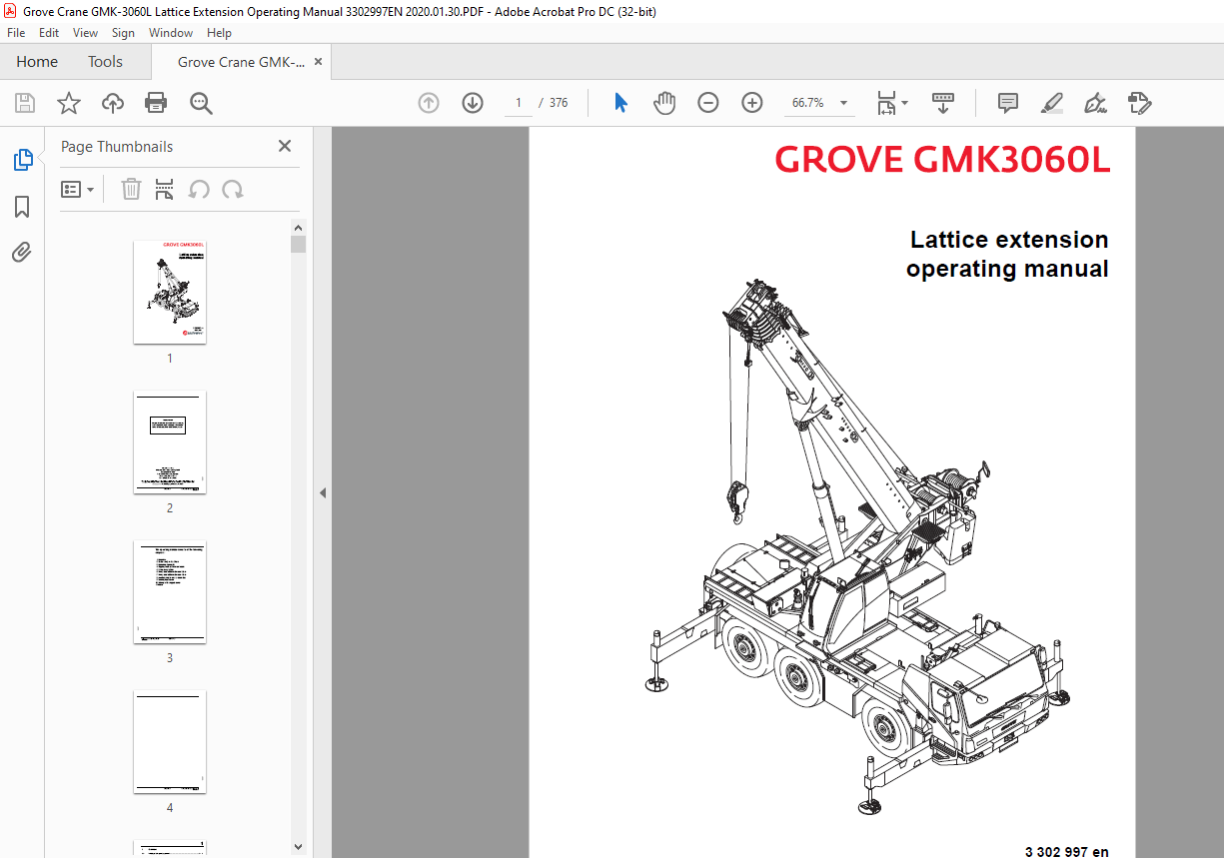The width and height of the screenshot is (1224, 858).
Task: Open the Window menu
Action: pyautogui.click(x=171, y=33)
